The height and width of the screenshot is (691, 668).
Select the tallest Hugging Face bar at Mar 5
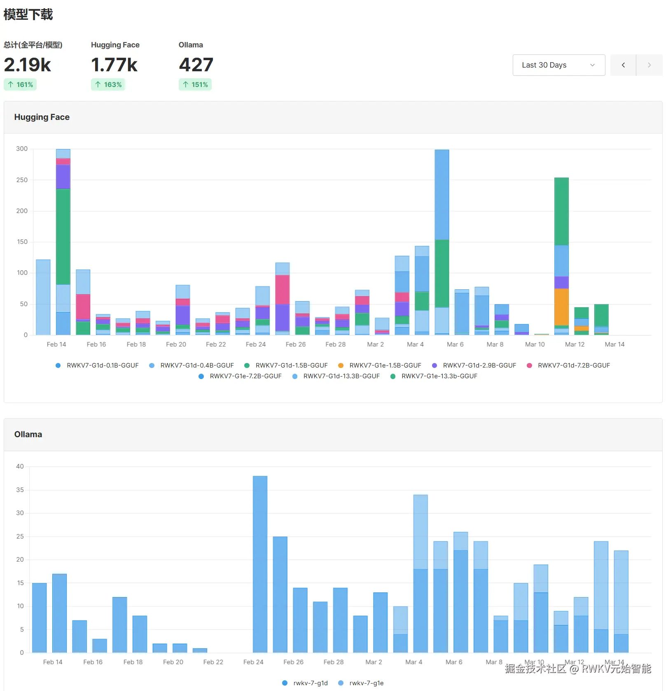(x=442, y=242)
